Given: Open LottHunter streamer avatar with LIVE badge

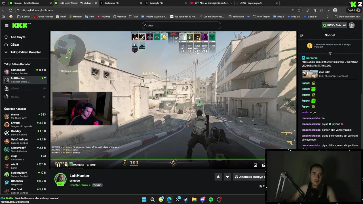Looking at the screenshot, I should (x=60, y=179).
